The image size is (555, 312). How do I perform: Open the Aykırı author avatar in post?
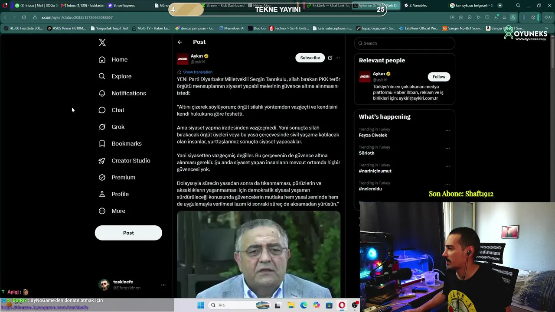183,59
